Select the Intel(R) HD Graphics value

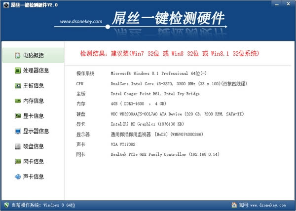click(147, 124)
